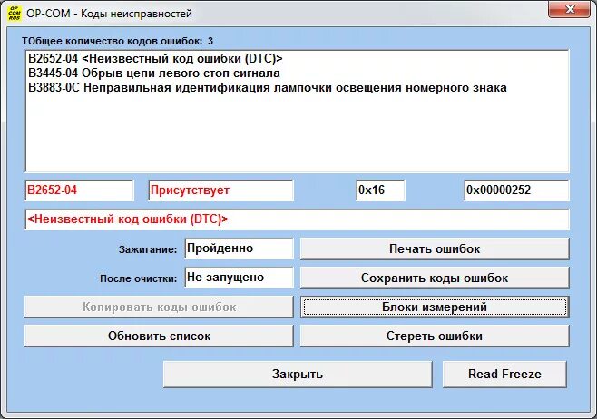Click the red B2652-04 code field
This screenshot has height=419, width=597.
pos(79,190)
